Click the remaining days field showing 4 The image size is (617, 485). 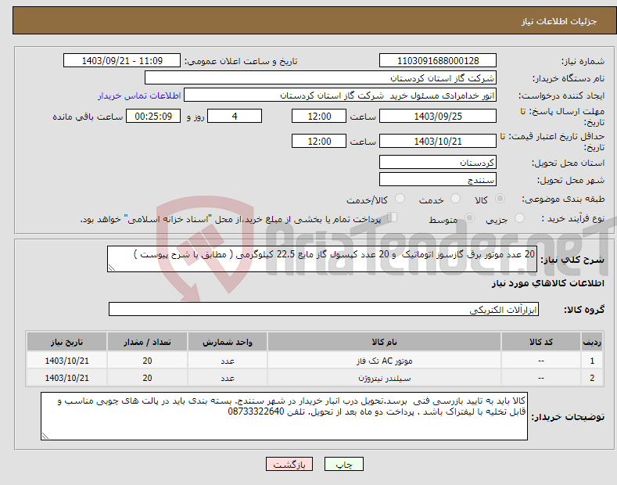click(235, 116)
